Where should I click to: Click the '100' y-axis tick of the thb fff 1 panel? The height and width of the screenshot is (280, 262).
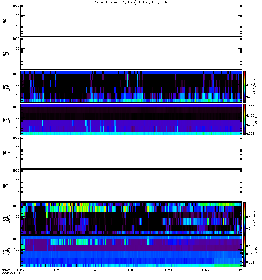pyautogui.click(x=17, y=15)
